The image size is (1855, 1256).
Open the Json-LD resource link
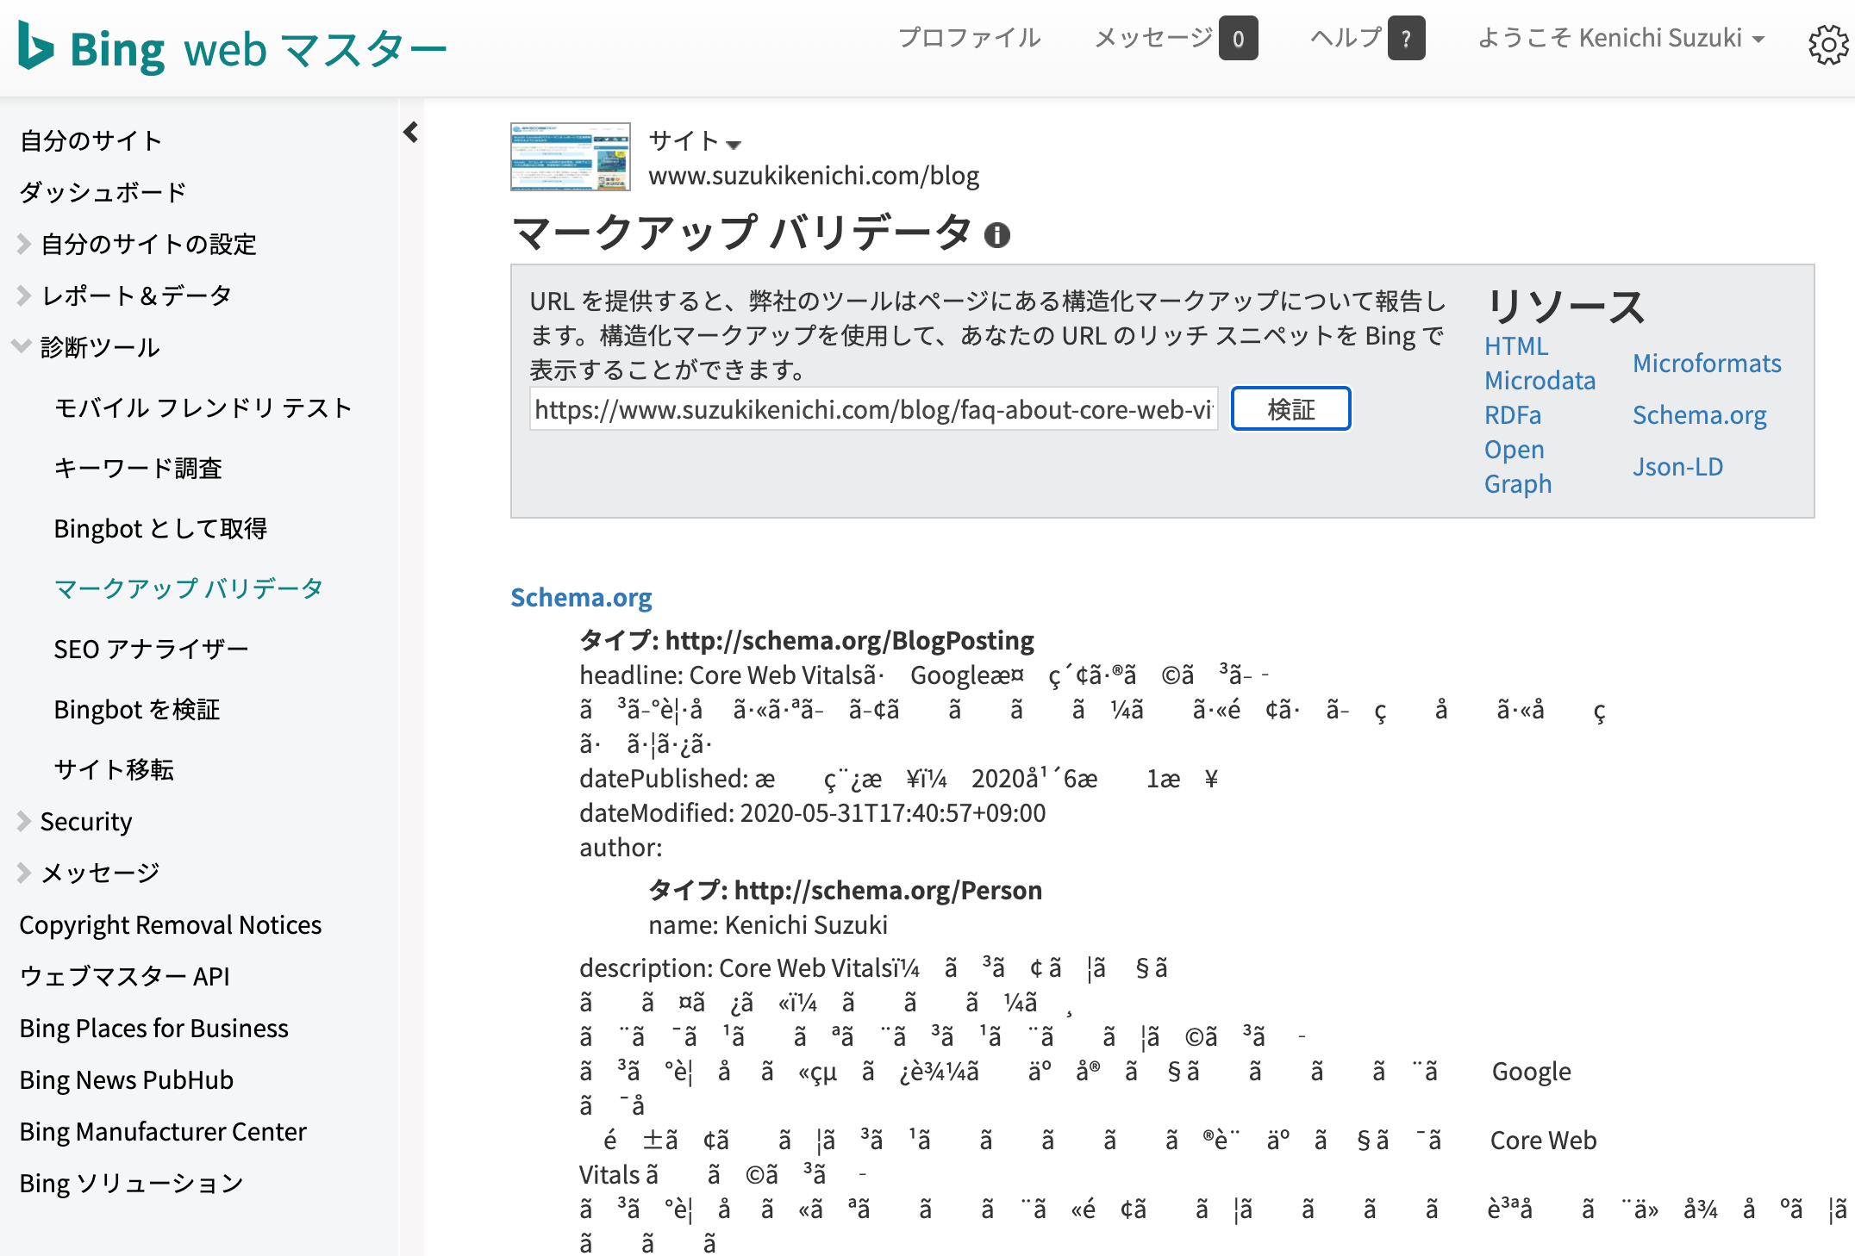pyautogui.click(x=1677, y=466)
